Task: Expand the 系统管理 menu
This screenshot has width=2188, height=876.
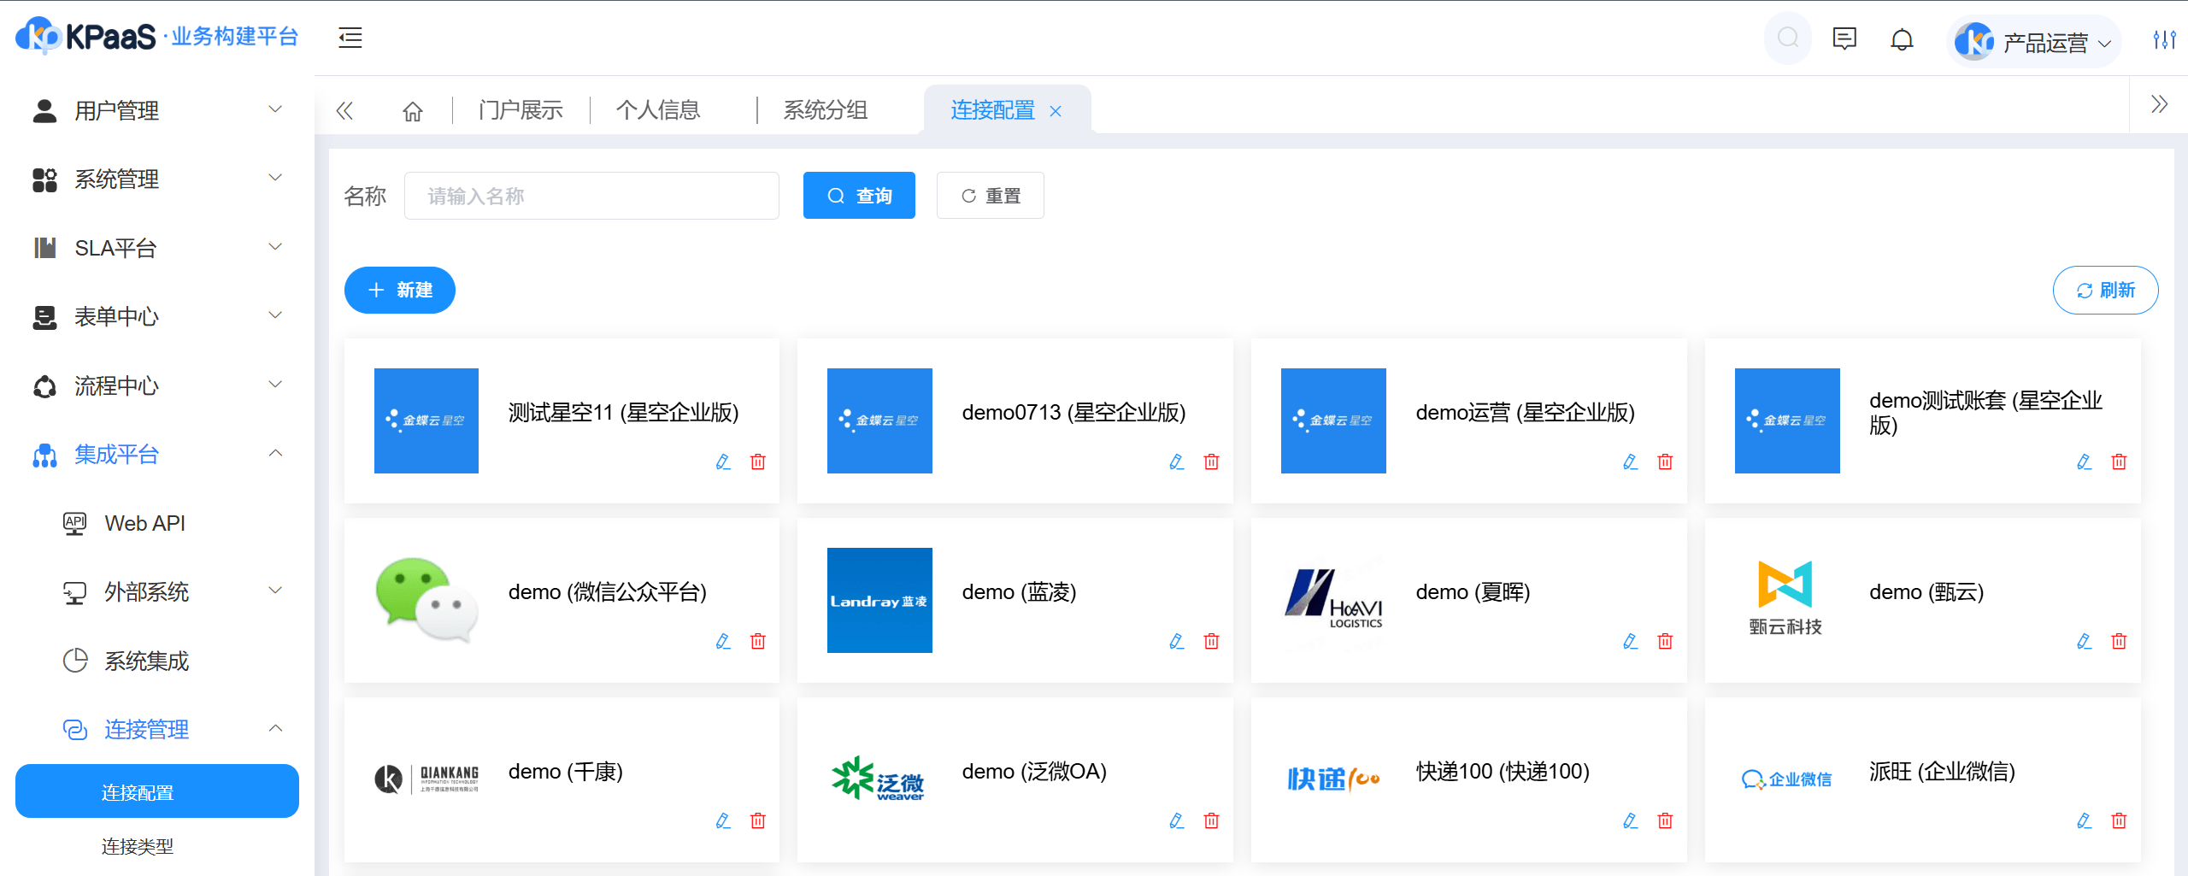Action: point(157,179)
